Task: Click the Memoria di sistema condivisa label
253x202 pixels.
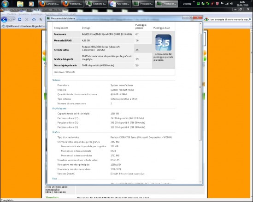Action: tap(76, 156)
